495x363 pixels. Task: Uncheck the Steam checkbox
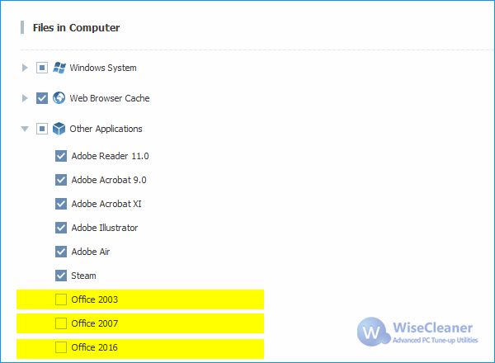61,276
